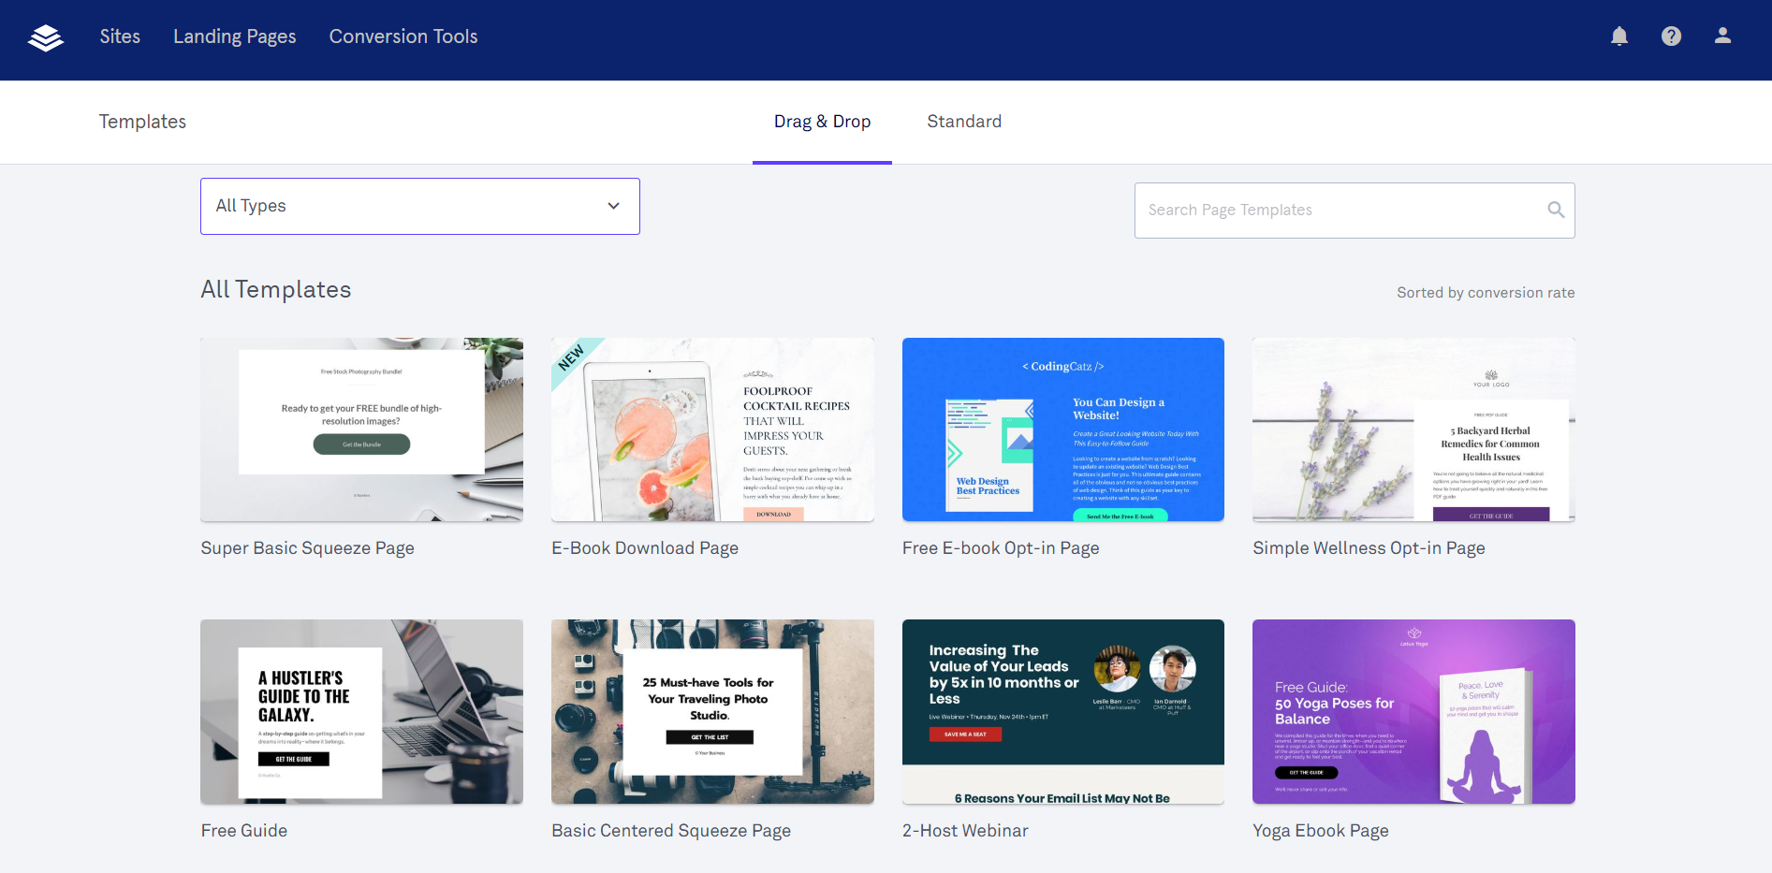Select the Simple Wellness Opt-in Page thumbnail

[1413, 429]
